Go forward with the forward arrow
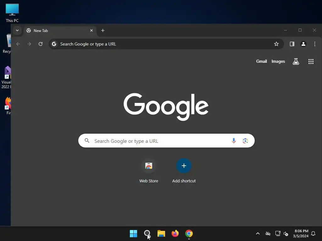Image resolution: width=322 pixels, height=241 pixels. pos(29,44)
